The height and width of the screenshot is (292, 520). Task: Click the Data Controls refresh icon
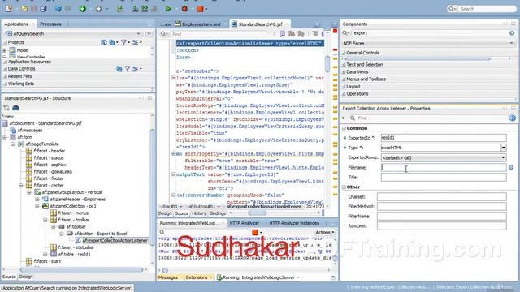(x=119, y=69)
